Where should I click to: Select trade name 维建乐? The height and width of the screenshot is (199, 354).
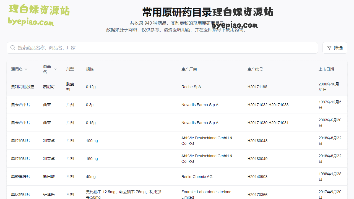(49, 195)
